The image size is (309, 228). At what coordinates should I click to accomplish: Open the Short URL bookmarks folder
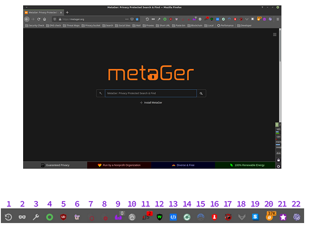(163, 25)
